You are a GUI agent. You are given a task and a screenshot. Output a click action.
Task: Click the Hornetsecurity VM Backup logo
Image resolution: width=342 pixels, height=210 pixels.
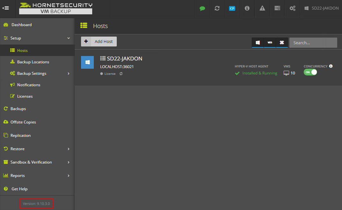(56, 8)
